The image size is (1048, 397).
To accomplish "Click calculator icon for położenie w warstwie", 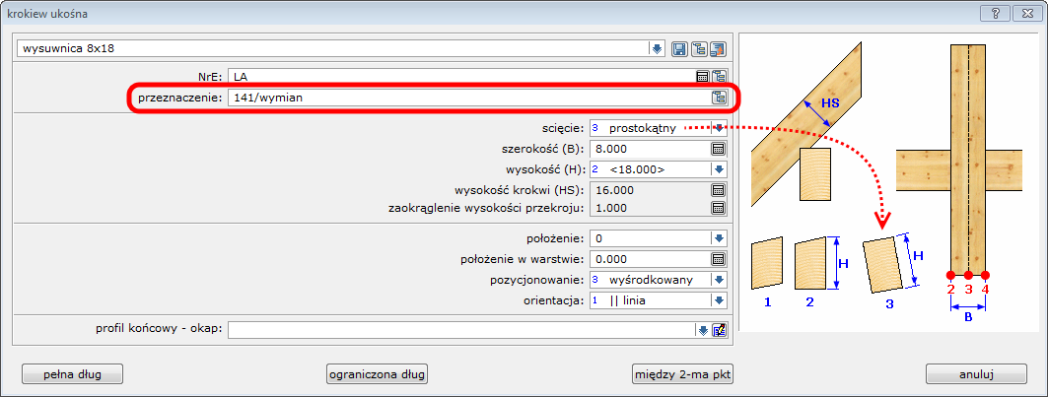I will (719, 259).
